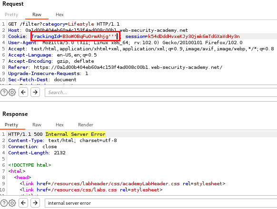Go to previous Response search match
Screen dimensions: 277x209
(23, 203)
